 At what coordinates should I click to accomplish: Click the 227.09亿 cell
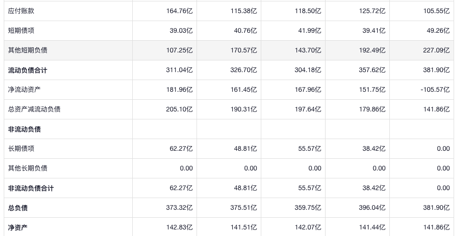pos(436,50)
